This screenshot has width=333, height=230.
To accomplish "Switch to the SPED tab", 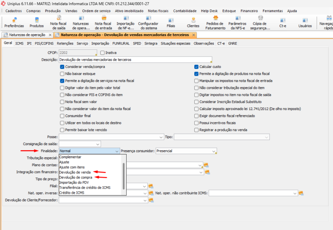I will coord(137,43).
